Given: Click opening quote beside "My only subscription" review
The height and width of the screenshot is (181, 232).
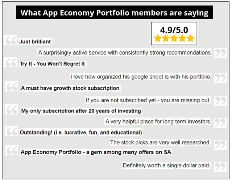Looking at the screenshot, I should point(12,110).
